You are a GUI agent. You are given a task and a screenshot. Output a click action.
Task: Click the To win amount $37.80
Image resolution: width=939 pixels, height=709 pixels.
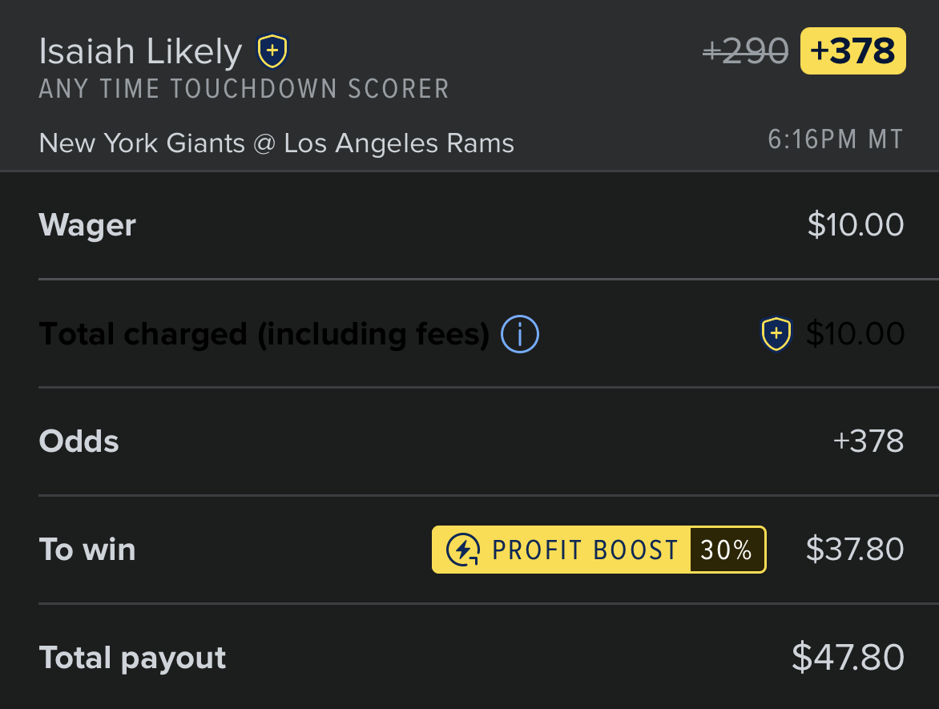[x=855, y=549]
